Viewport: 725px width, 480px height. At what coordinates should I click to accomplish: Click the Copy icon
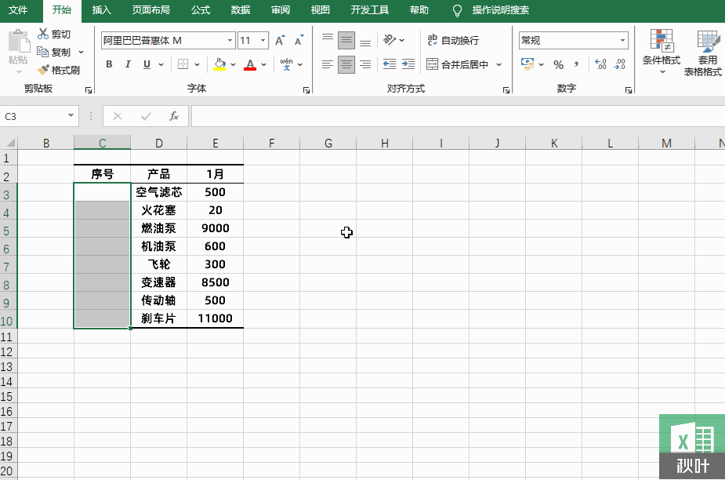[x=42, y=52]
